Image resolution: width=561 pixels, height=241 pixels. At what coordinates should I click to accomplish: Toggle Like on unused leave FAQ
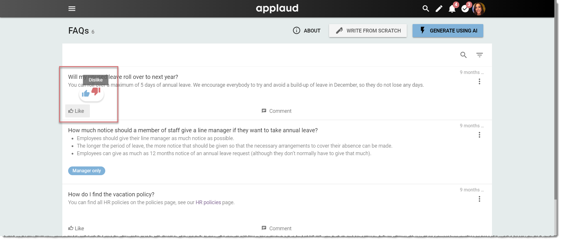(x=77, y=111)
